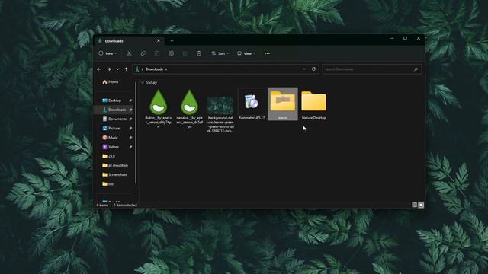
Task: Open the pt mountain folder in sidebar
Action: tap(114, 165)
